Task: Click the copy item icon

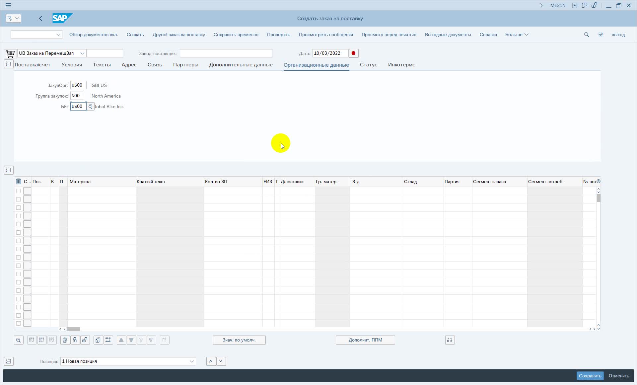Action: [98, 340]
